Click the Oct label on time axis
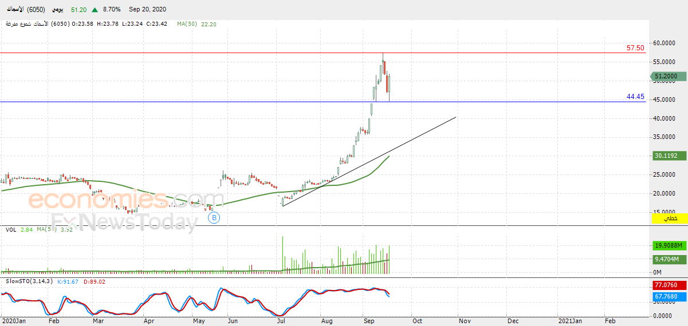 click(417, 321)
